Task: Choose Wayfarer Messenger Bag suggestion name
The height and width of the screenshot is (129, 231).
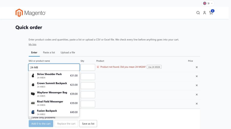Action: click(52, 93)
